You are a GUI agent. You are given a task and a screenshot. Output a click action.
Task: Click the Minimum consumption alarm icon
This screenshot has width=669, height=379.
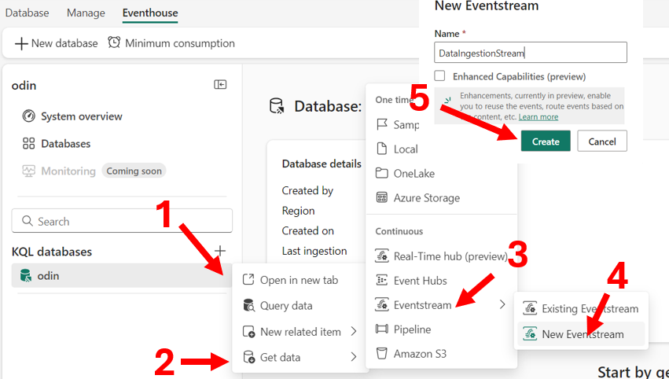114,43
